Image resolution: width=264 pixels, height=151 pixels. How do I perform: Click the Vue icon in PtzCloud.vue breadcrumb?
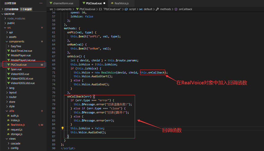click(77, 9)
